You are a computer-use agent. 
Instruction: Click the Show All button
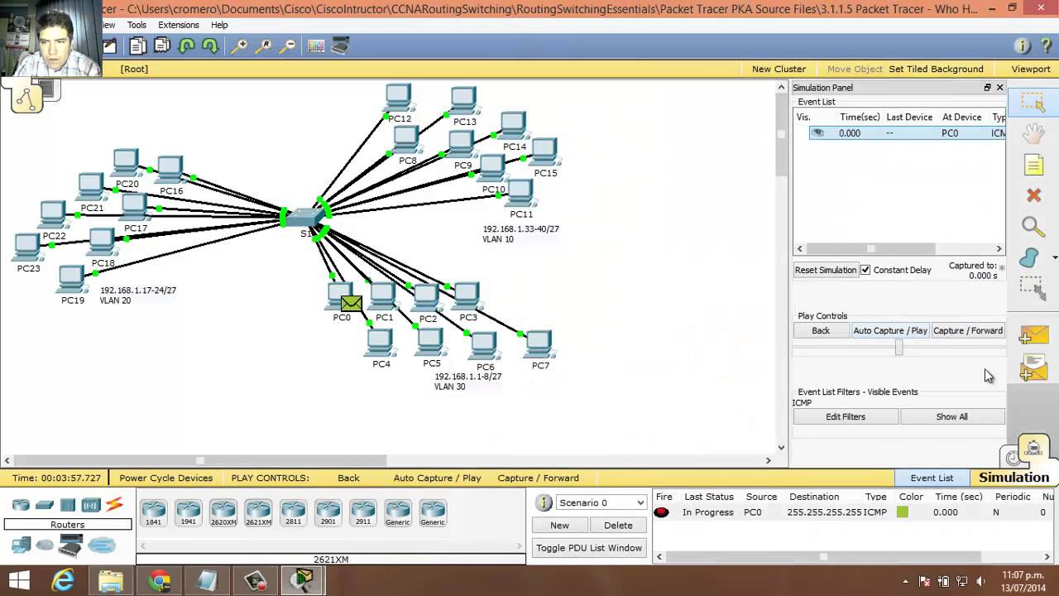(x=951, y=416)
